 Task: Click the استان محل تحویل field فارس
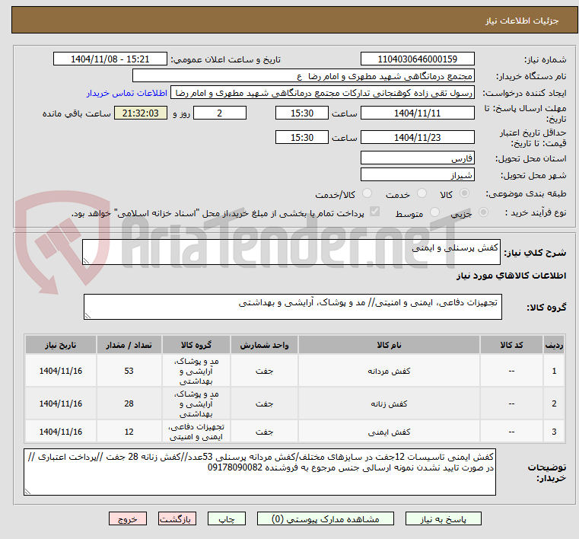(x=417, y=158)
